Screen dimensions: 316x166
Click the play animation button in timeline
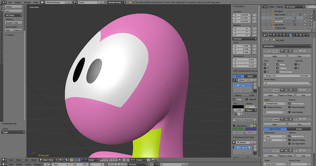(119, 164)
